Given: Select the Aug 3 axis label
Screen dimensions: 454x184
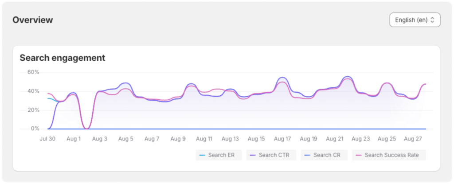Looking at the screenshot, I should [x=100, y=139].
